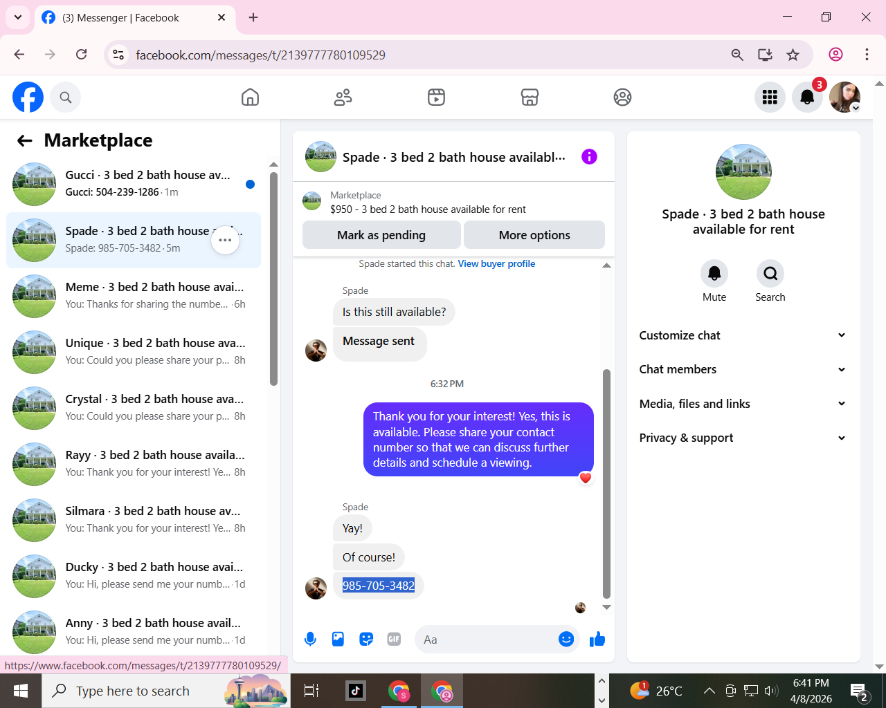
Task: Click the highlighted phone number 985-705-3482
Action: click(379, 586)
